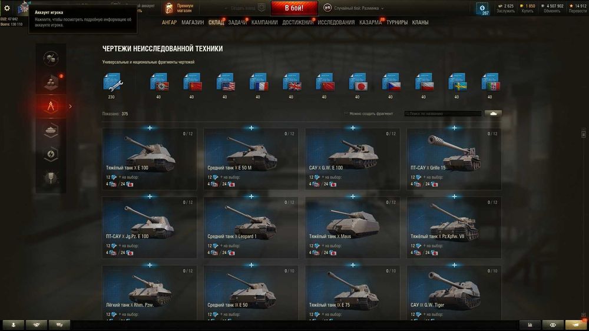
Task: Toggle the cloud filter button next to search
Action: click(x=493, y=113)
